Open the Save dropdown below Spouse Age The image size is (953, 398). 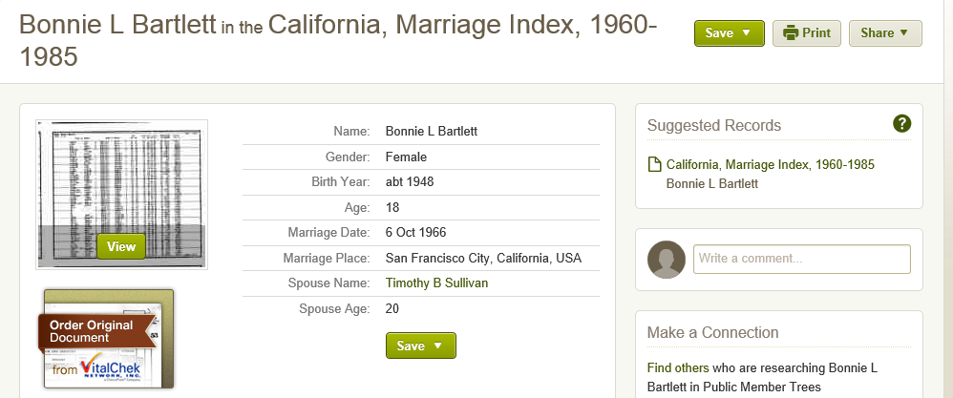(420, 346)
